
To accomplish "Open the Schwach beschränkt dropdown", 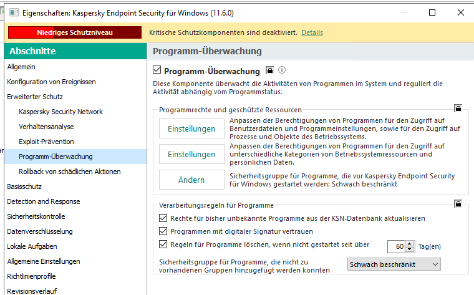I will tap(394, 264).
